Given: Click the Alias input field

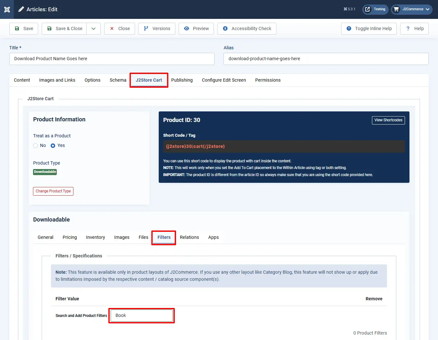Looking at the screenshot, I should click(326, 59).
